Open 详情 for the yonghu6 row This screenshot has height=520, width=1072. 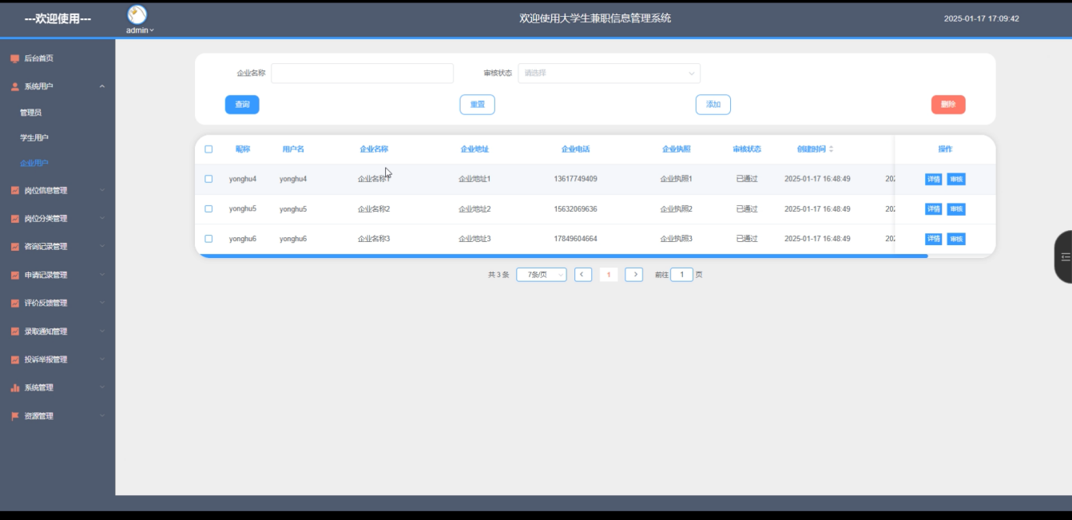coord(934,239)
